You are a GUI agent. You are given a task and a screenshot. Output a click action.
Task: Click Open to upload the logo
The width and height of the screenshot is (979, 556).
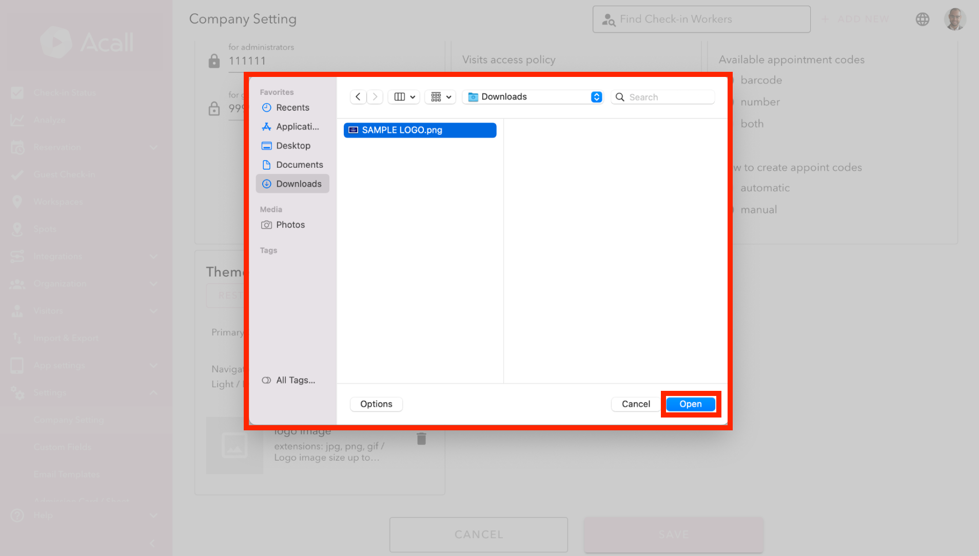point(690,404)
